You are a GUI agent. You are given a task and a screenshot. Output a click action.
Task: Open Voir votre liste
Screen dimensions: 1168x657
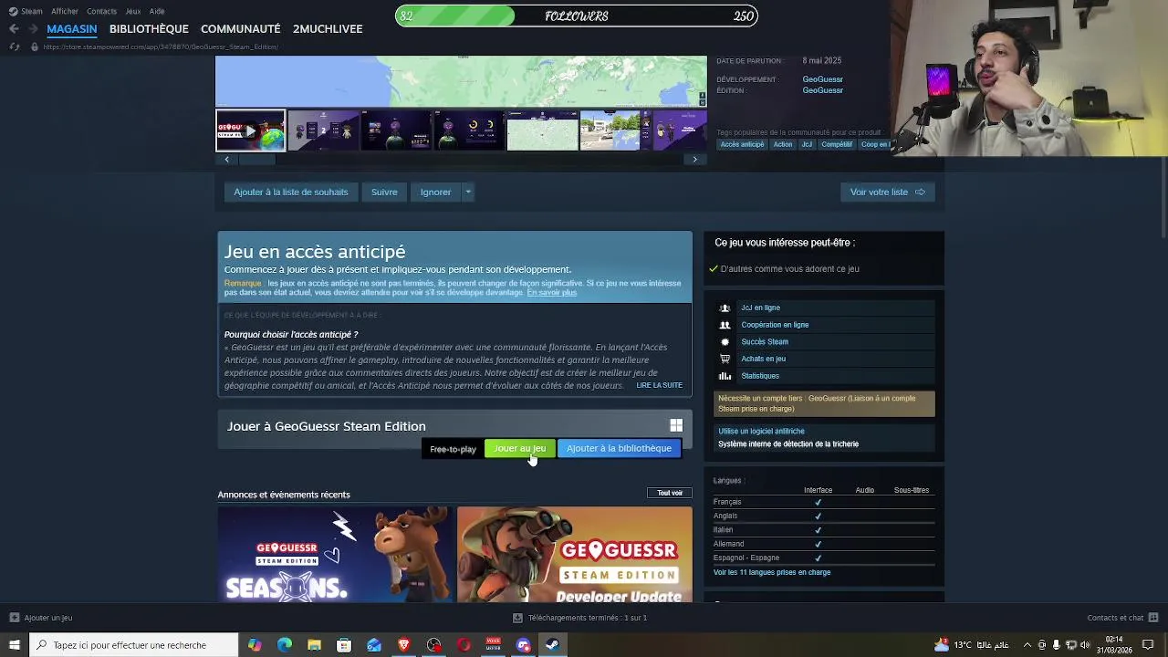pyautogui.click(x=887, y=192)
